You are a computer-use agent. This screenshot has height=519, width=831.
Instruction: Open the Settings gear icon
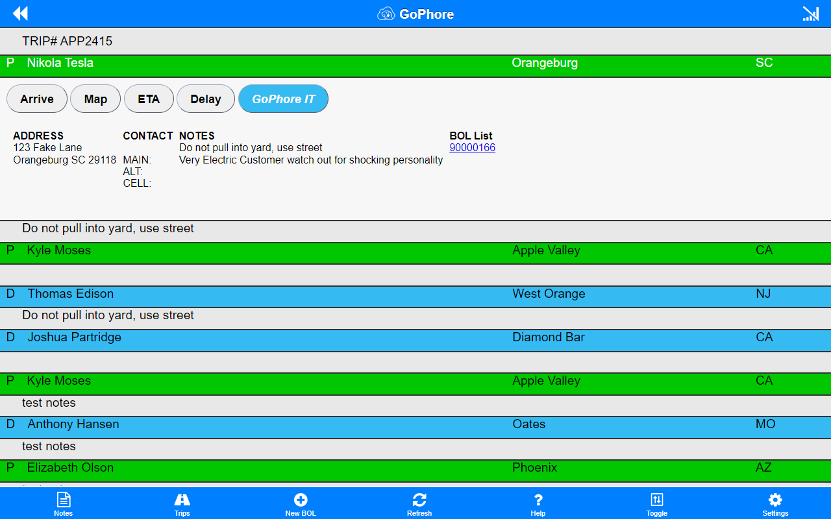(x=775, y=500)
